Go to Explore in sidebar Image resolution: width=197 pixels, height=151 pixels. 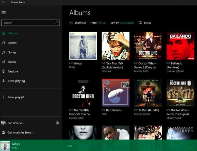(x=13, y=71)
